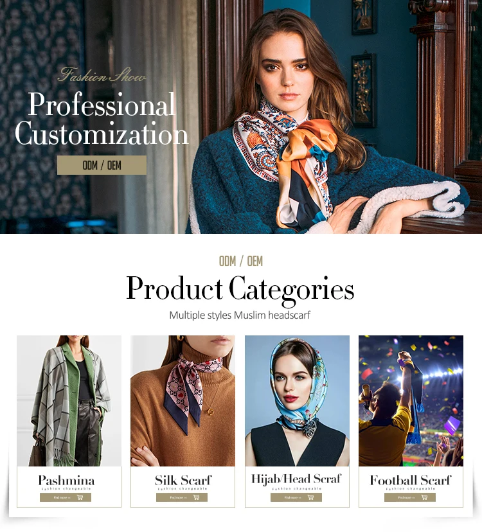Click the Professional Customization banner text
This screenshot has width=482, height=532.
(101, 119)
